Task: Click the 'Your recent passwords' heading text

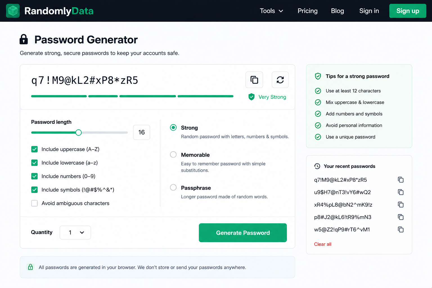Action: (349, 166)
